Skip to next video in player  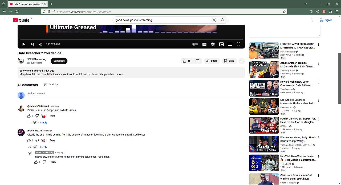[x=32, y=44]
